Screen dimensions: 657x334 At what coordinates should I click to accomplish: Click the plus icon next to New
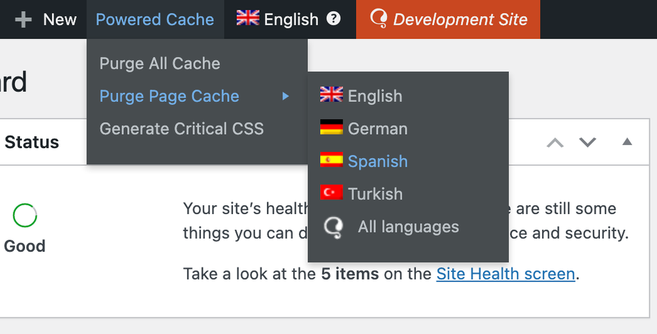point(24,20)
